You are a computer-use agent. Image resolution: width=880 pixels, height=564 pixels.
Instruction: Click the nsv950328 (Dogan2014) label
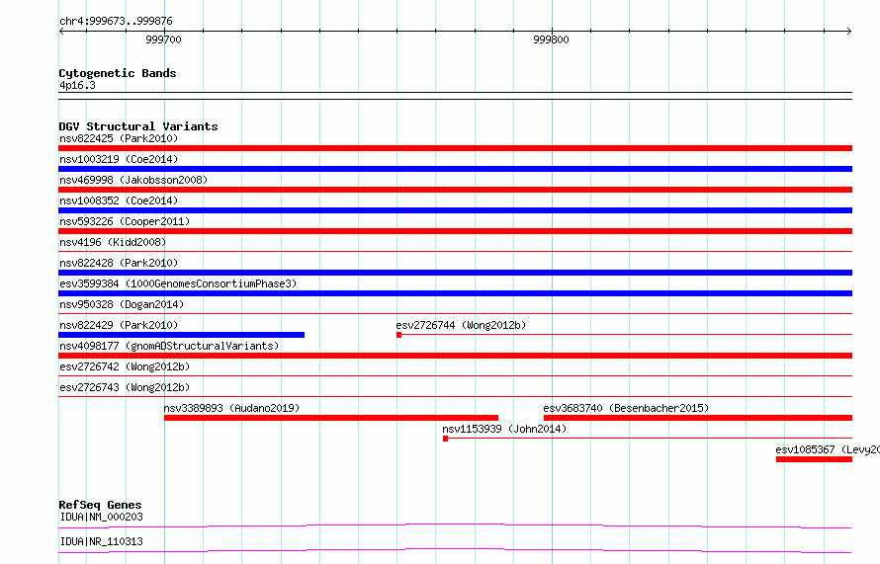122,304
